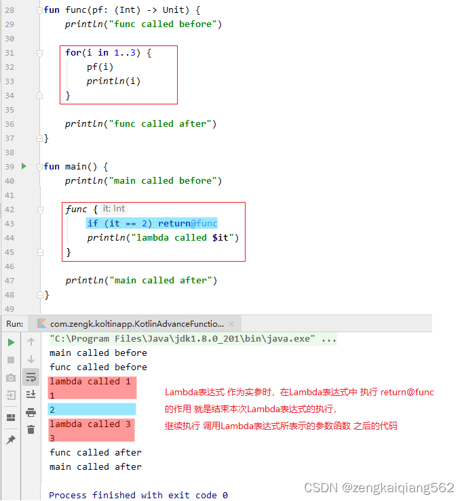Rerun the program with green play icon

(x=11, y=342)
